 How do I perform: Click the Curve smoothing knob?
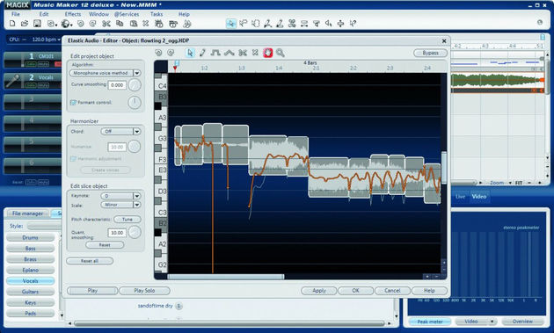pyautogui.click(x=135, y=84)
